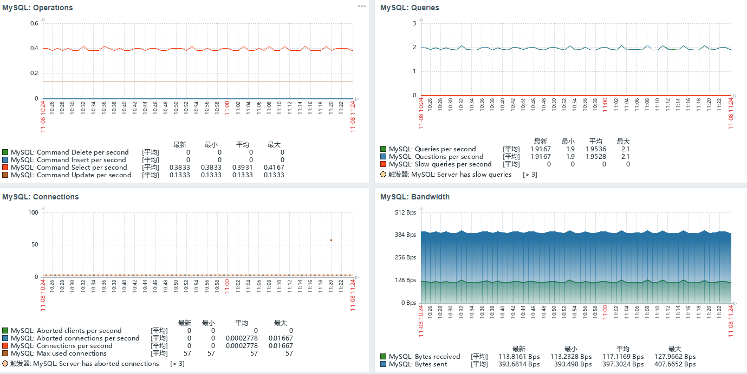747x374 pixels.
Task: Click the Bytes received minimum 113.2328 Bps
Action: click(571, 357)
